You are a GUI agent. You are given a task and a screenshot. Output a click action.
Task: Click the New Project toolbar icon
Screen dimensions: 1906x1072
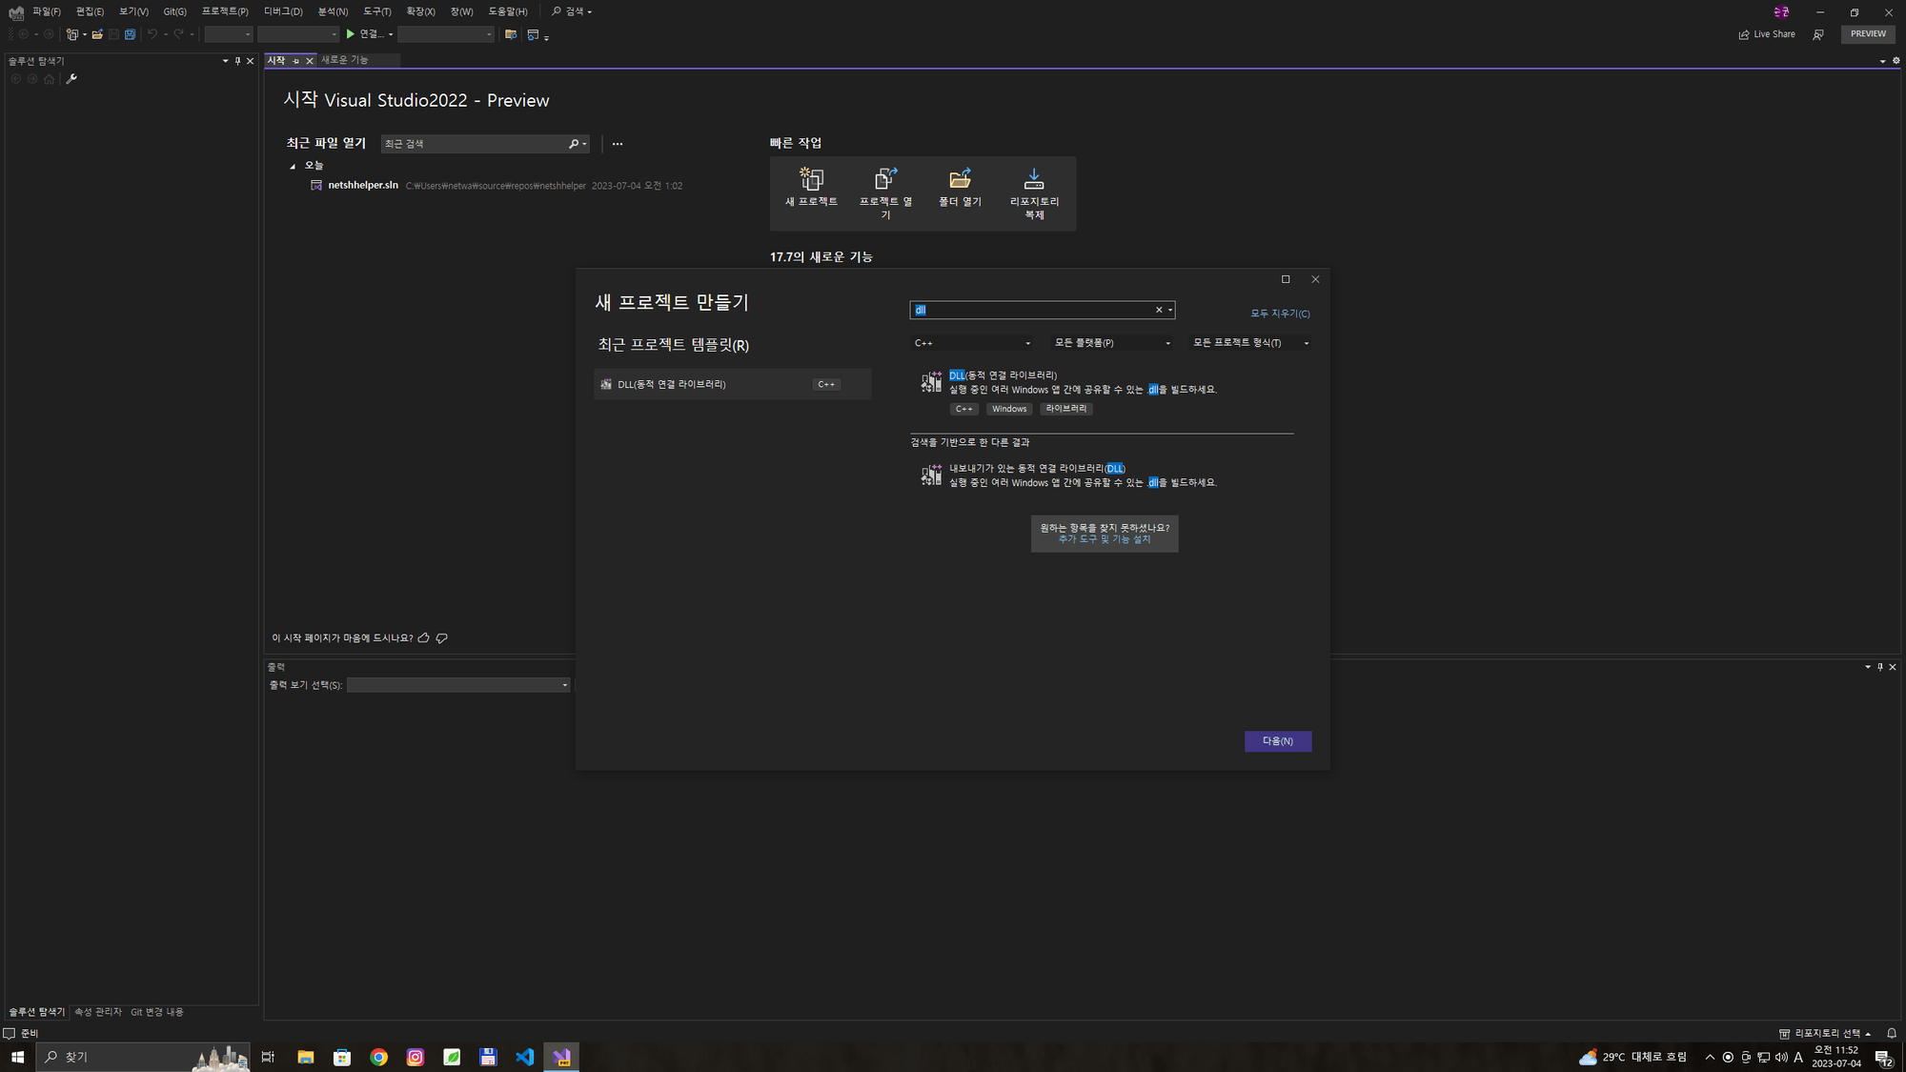pyautogui.click(x=71, y=34)
